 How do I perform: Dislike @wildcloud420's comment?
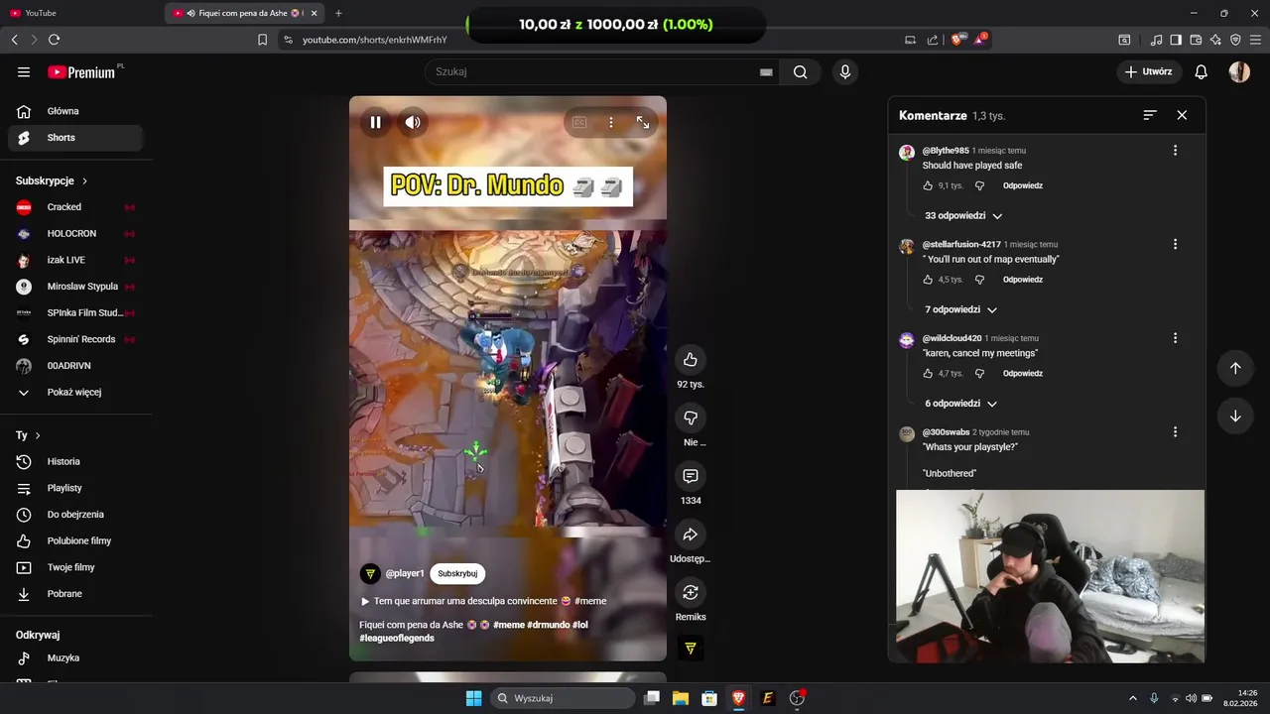click(979, 374)
